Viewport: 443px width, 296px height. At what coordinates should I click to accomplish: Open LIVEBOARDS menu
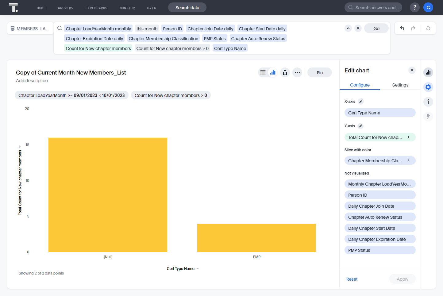click(x=96, y=8)
